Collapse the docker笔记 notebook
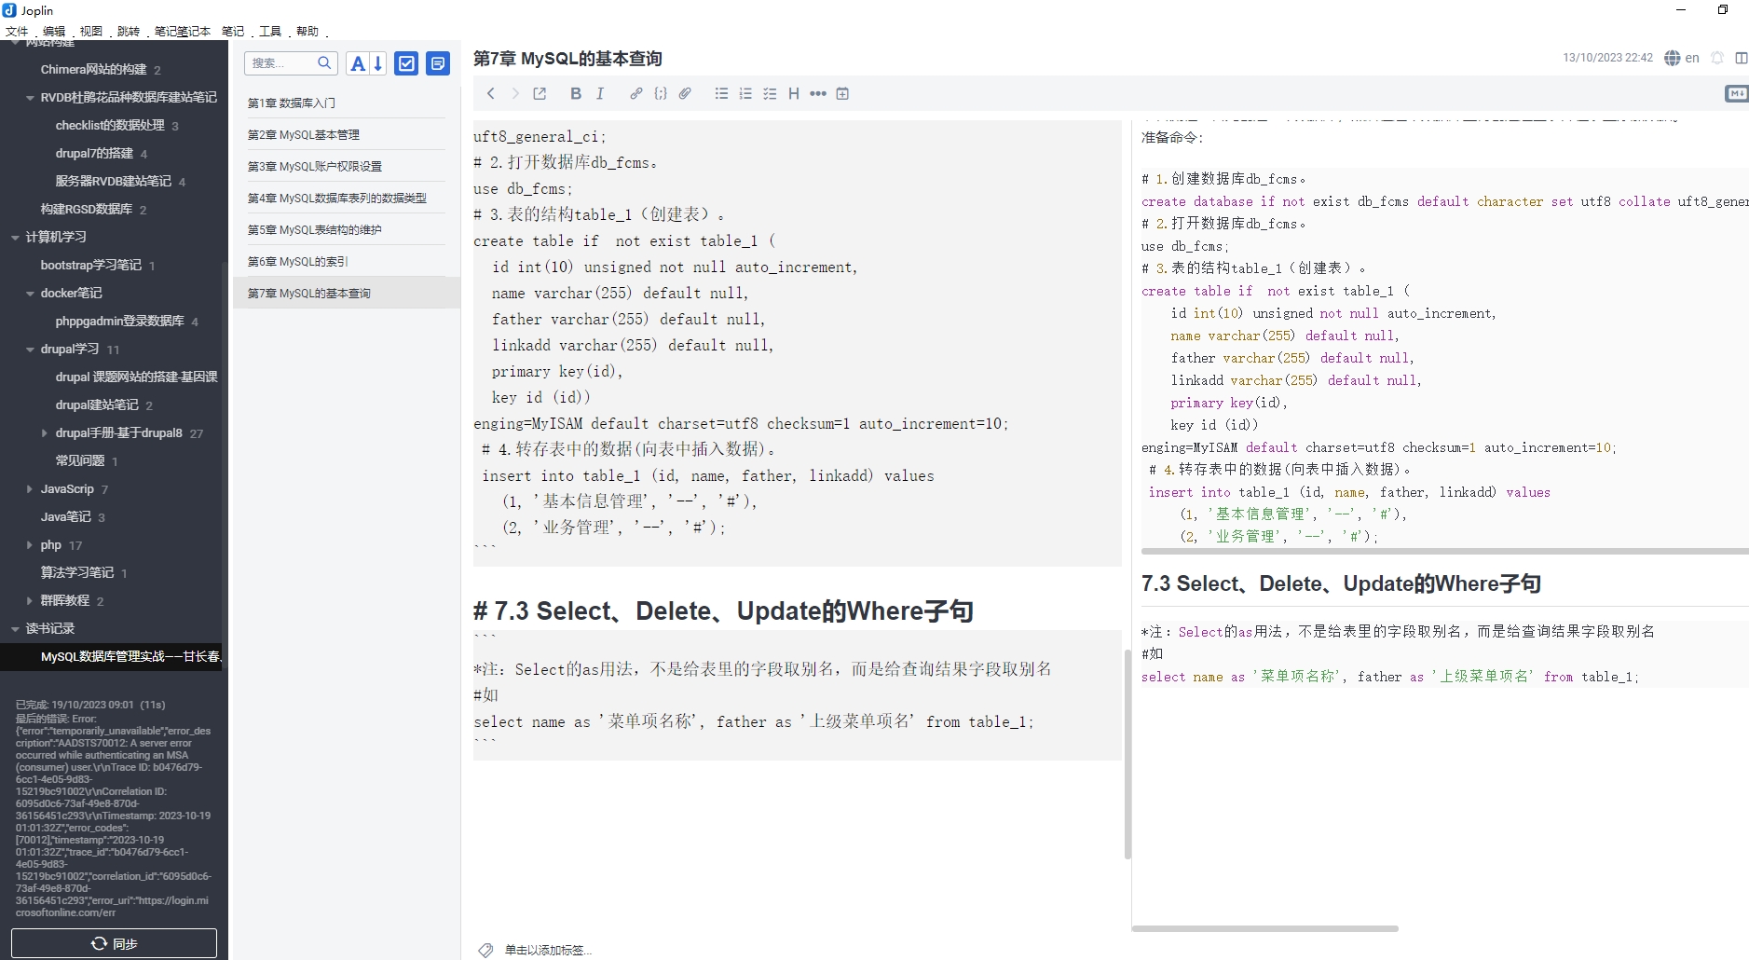Screen dimensions: 1749x960 pyautogui.click(x=30, y=293)
